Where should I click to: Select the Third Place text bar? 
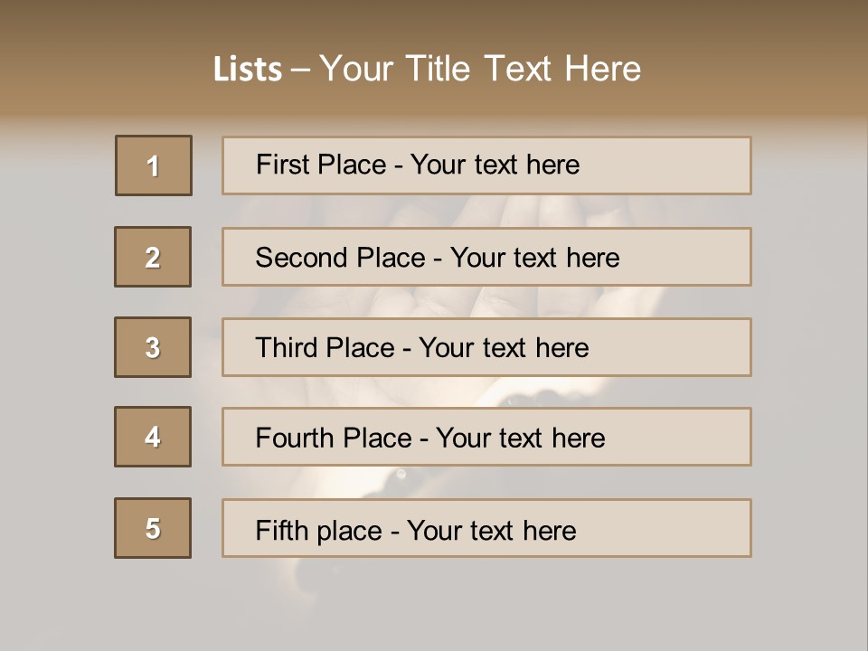(486, 347)
